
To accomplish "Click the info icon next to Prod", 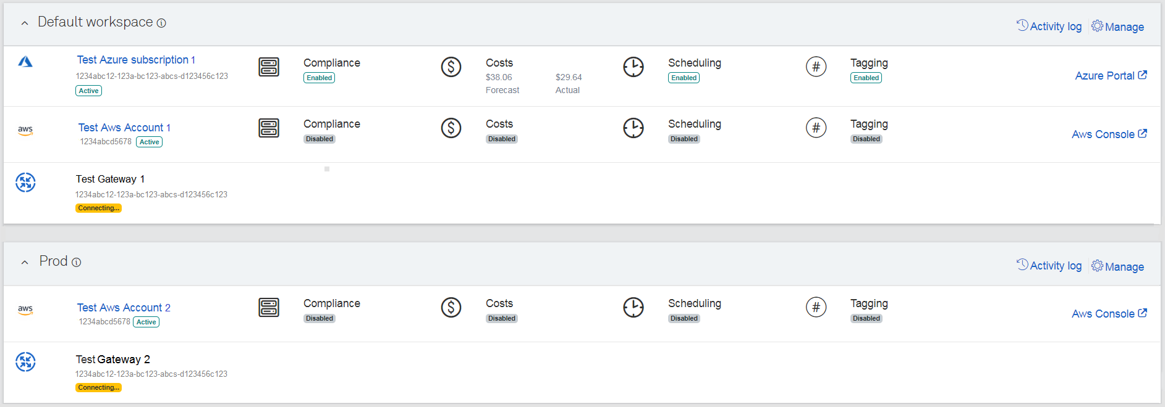I will pos(77,262).
